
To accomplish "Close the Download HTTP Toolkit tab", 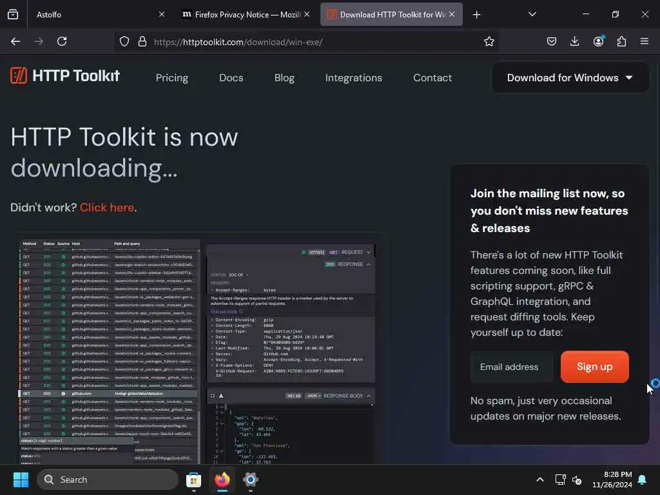I will (x=452, y=14).
